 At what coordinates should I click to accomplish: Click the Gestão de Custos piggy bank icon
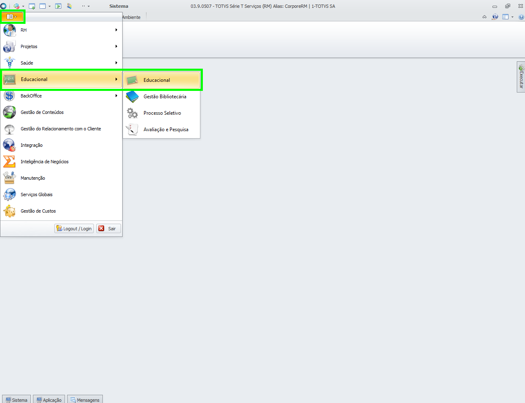[x=9, y=211]
